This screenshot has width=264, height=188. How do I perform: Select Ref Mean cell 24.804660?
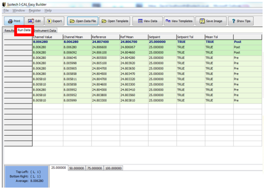tap(134, 53)
